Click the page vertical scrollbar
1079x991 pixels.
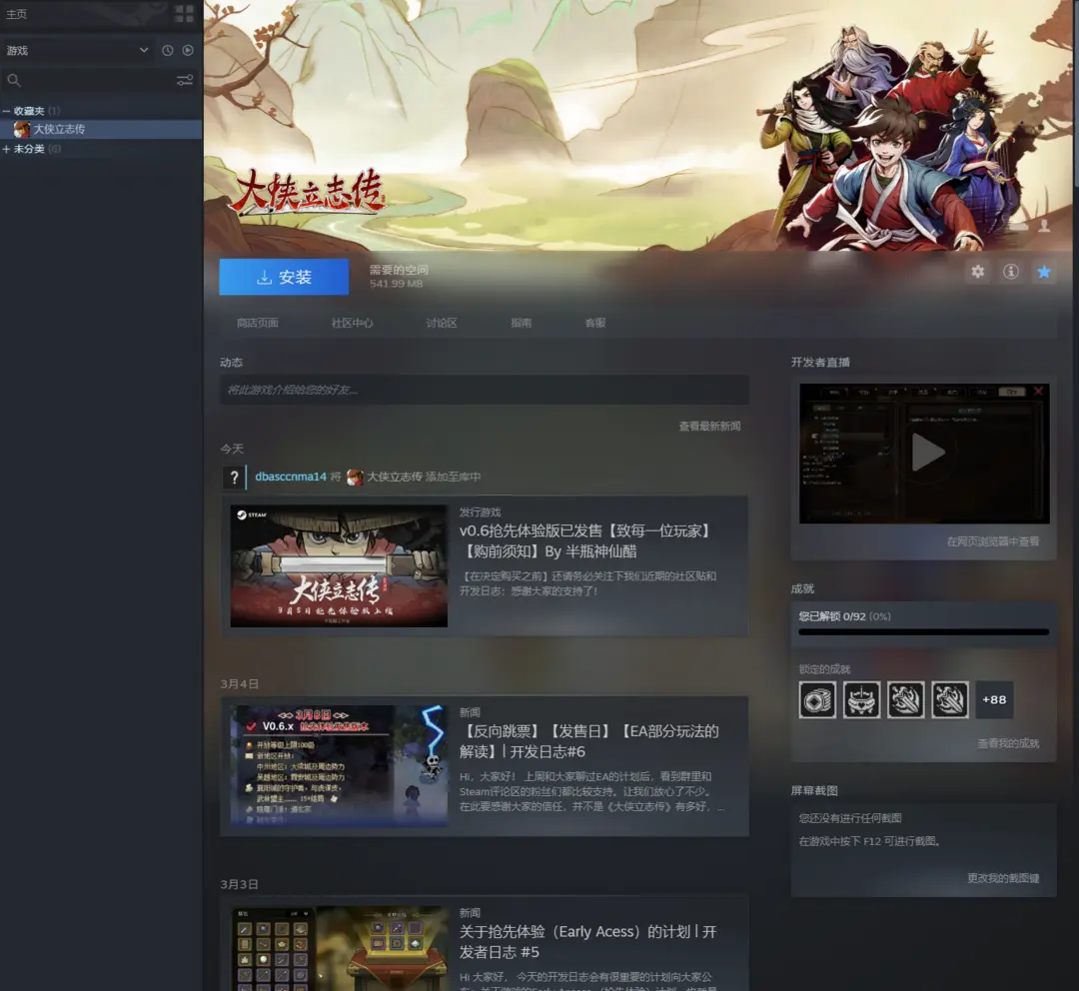click(x=1075, y=93)
